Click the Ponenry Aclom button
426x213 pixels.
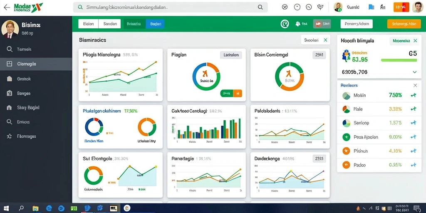coord(357,24)
